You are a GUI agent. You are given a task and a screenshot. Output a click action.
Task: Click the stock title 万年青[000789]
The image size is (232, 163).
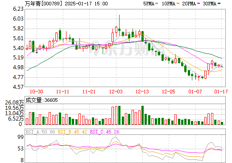tap(43, 4)
